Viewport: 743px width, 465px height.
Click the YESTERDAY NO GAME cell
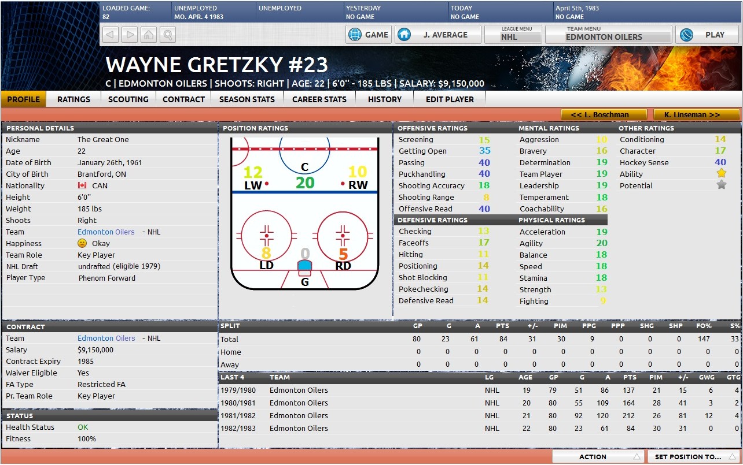395,13
